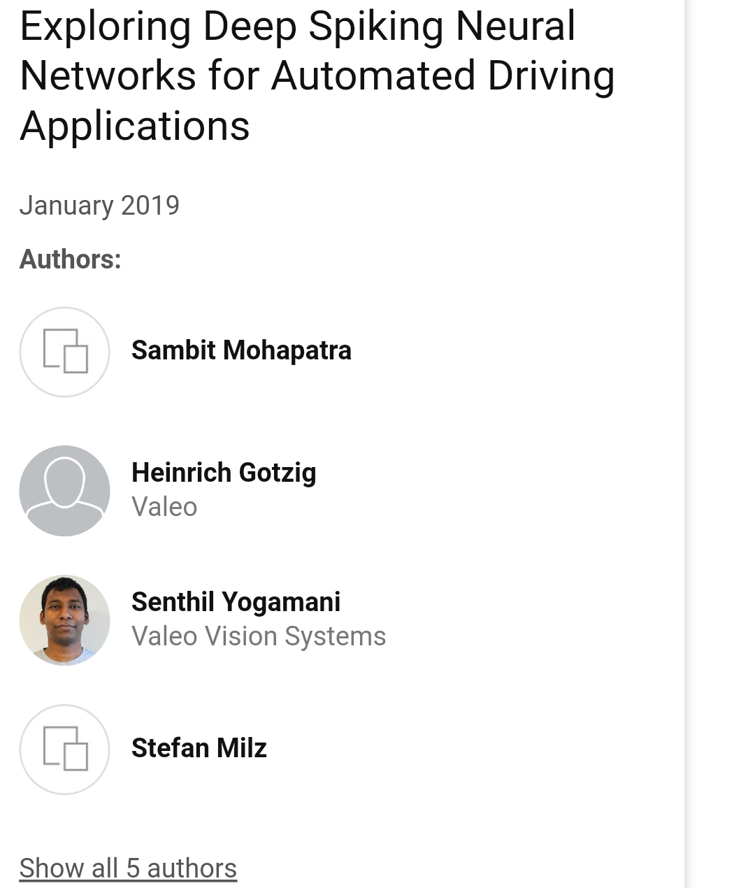
Task: Open Senthil Yogamani's profile photo
Action: point(64,620)
